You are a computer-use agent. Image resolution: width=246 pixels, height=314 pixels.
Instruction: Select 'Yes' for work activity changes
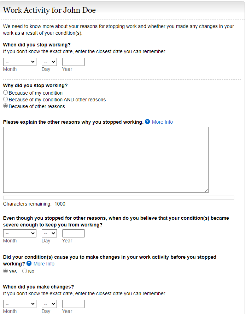(6, 271)
